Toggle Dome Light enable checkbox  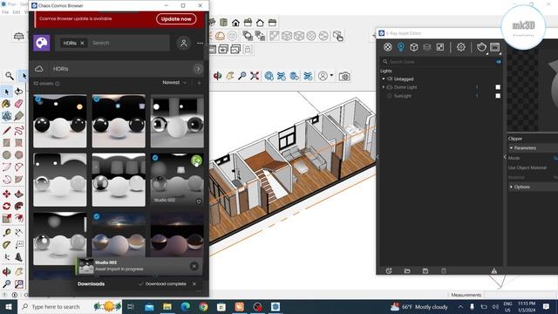pyautogui.click(x=498, y=87)
